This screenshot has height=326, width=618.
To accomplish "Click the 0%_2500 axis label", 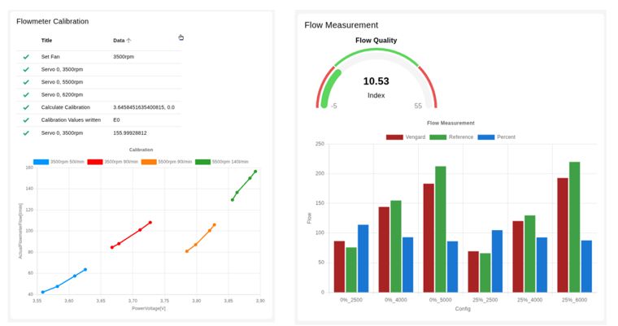I will [x=351, y=300].
